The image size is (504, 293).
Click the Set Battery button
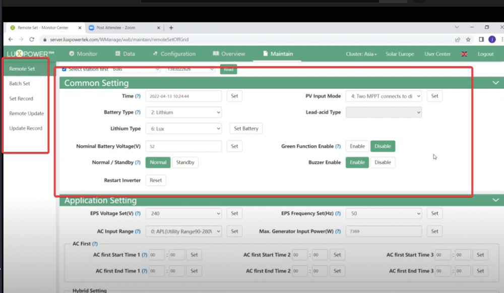pyautogui.click(x=246, y=129)
